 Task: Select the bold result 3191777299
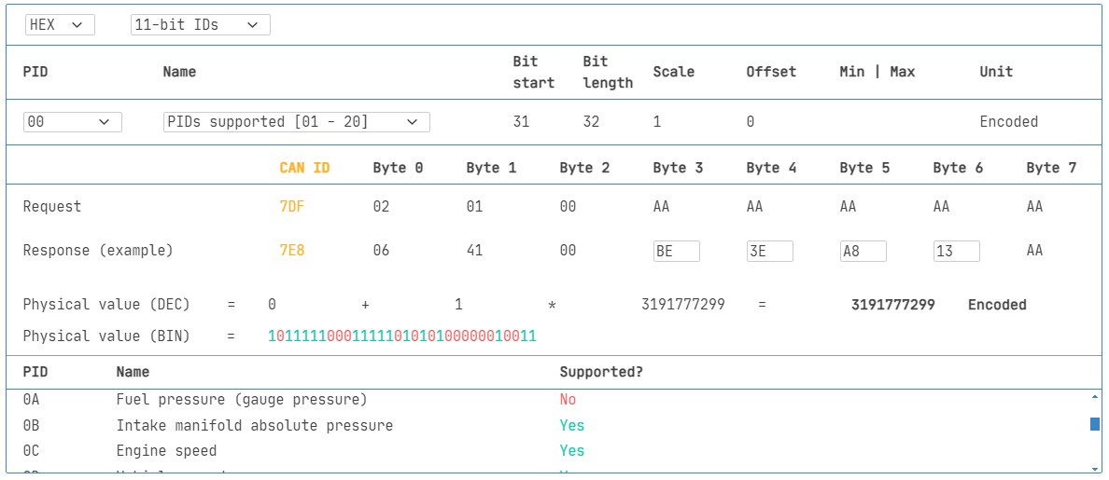pos(893,305)
